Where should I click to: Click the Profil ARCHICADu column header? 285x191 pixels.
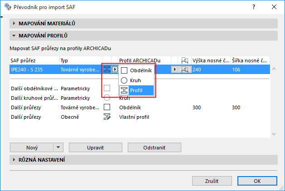[x=145, y=61]
